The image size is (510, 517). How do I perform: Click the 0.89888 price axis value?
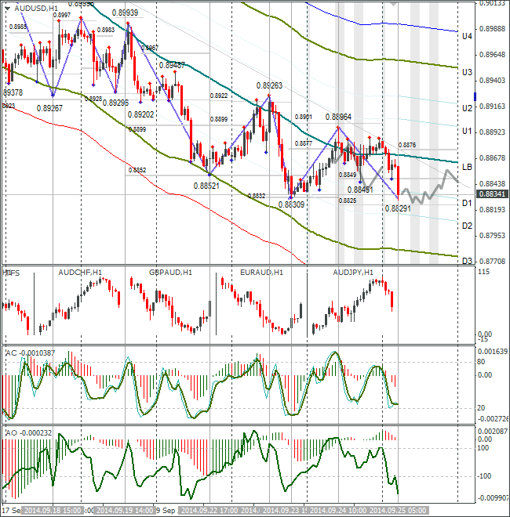coord(493,29)
